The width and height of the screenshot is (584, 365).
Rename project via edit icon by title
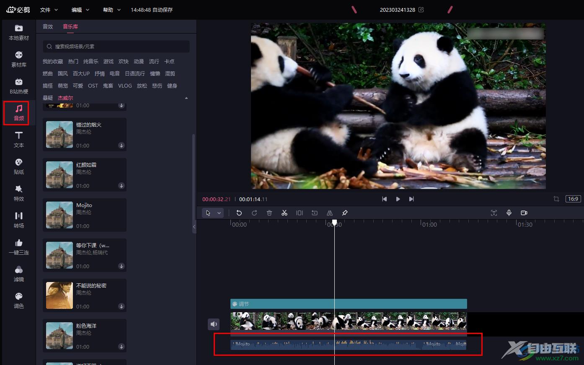point(421,10)
